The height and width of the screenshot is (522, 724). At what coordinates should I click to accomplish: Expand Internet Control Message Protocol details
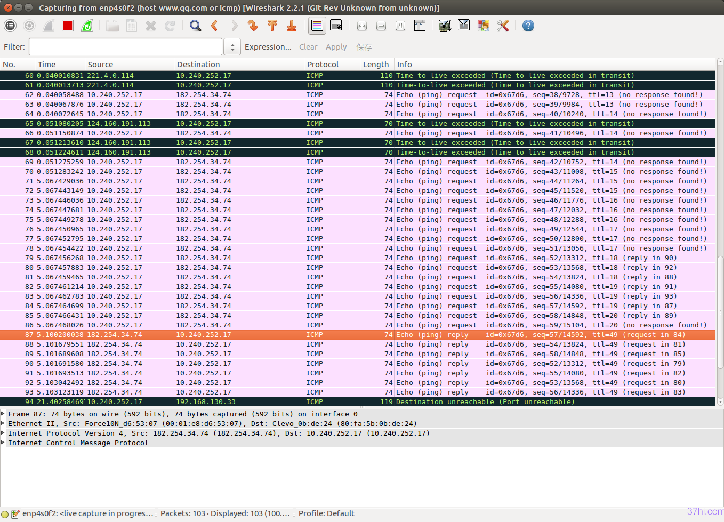point(3,443)
